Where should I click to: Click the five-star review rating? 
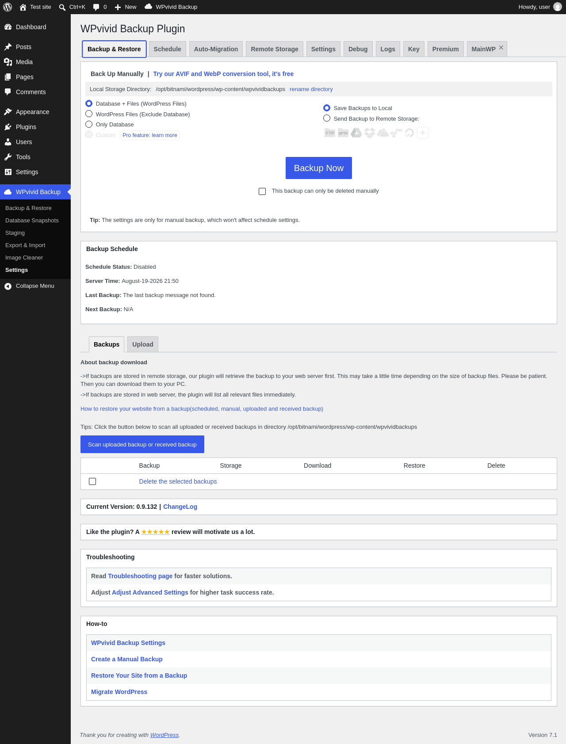(155, 532)
